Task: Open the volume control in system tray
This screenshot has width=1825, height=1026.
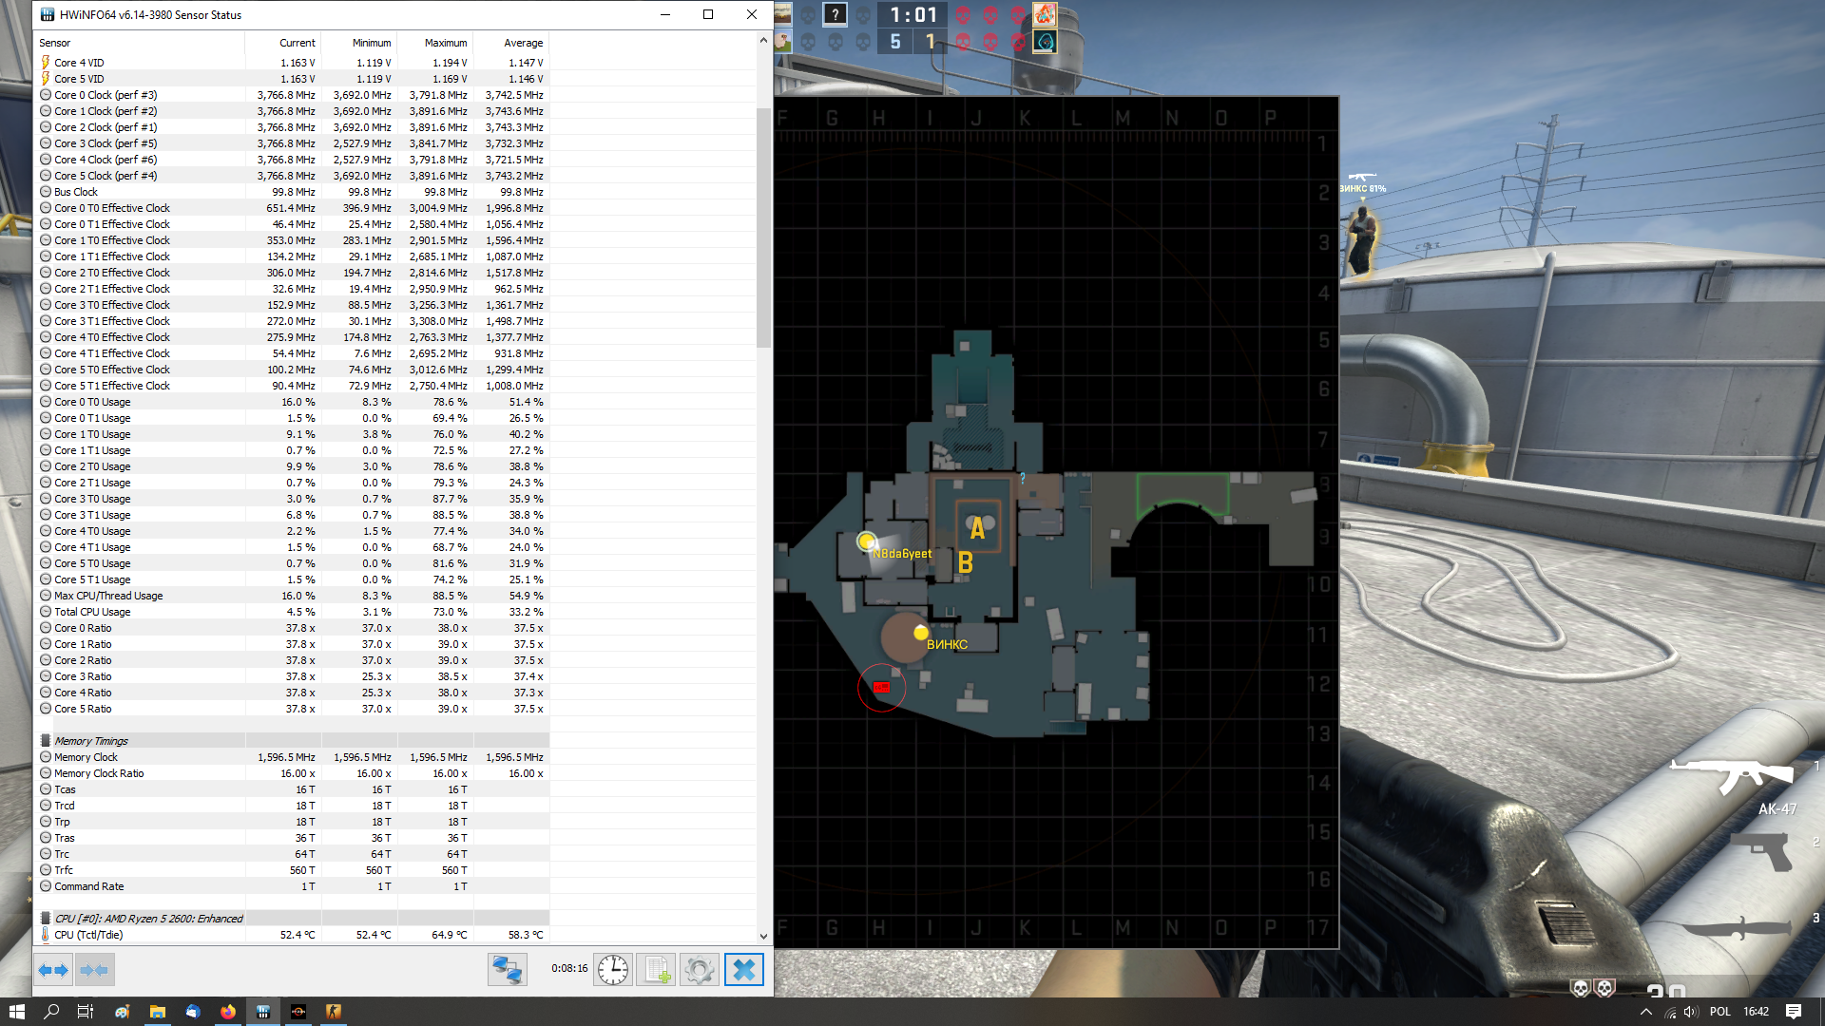Action: 1691,1012
